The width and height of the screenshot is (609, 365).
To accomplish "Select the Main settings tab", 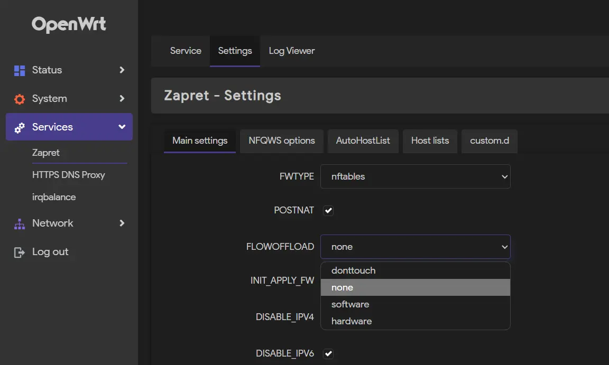I will tap(200, 141).
